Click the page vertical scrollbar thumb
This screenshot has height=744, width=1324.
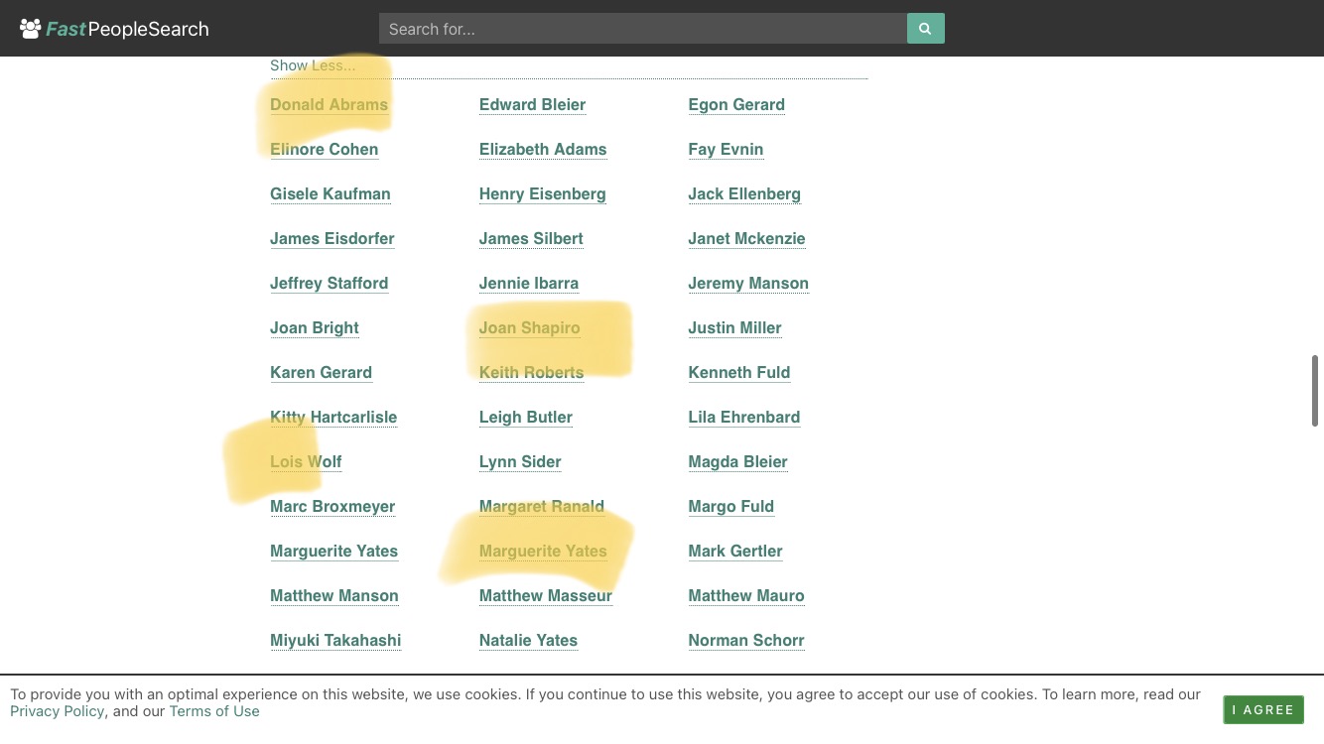pos(1315,391)
